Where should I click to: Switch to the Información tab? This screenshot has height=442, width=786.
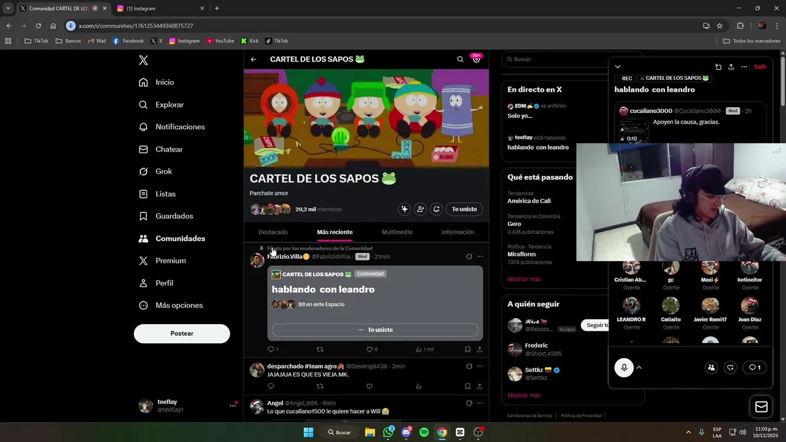click(457, 232)
